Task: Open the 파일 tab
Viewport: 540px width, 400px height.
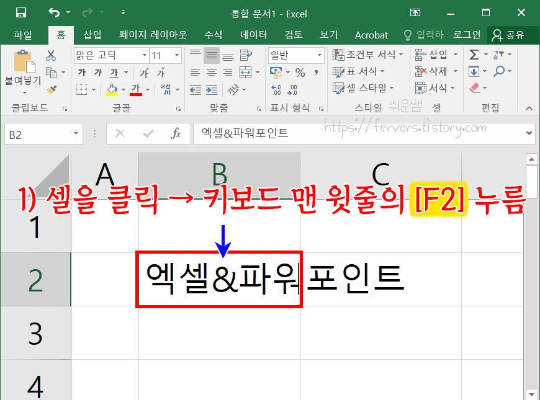Action: [23, 35]
